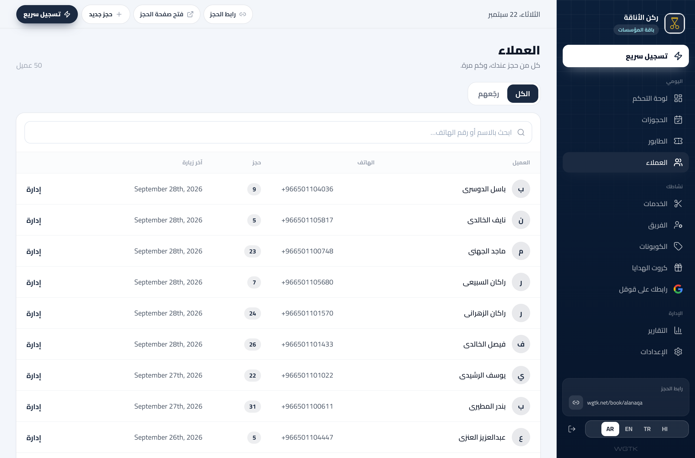Click the gift icon for gift cards
Image resolution: width=695 pixels, height=458 pixels.
click(678, 268)
